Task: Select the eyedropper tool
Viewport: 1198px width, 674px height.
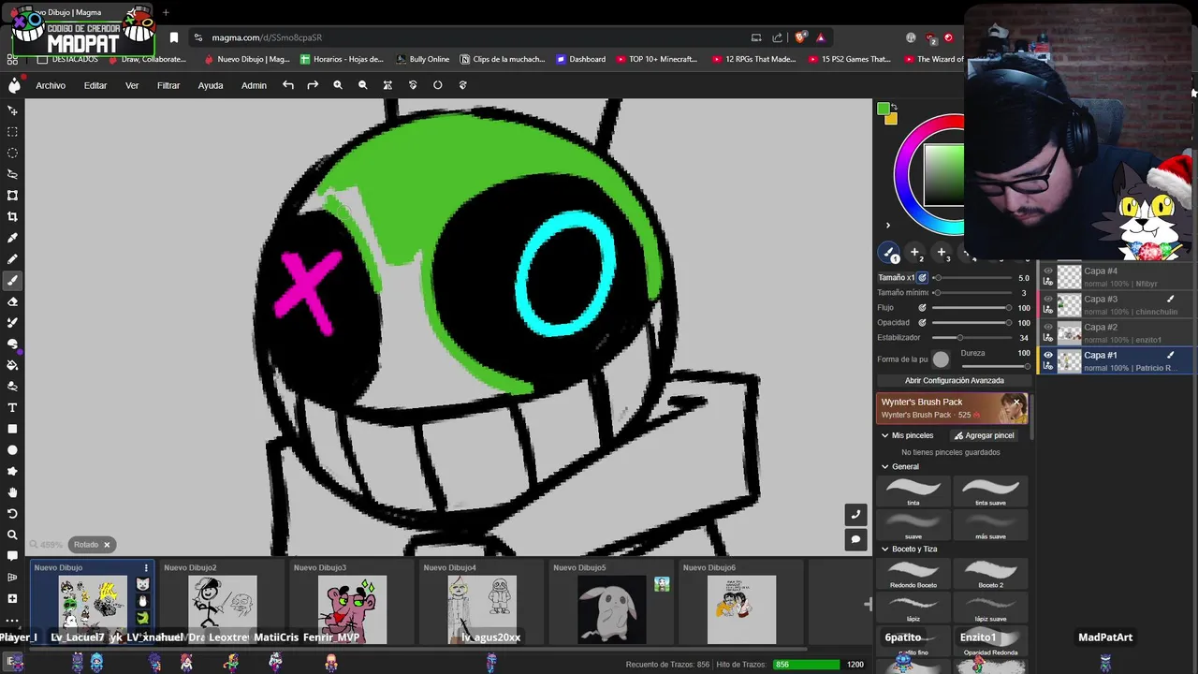Action: (12, 238)
